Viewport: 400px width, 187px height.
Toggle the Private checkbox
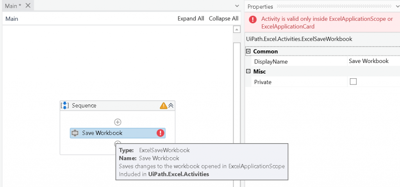(x=353, y=82)
